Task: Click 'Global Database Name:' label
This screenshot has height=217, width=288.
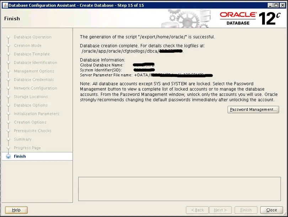Action: tap(102, 65)
